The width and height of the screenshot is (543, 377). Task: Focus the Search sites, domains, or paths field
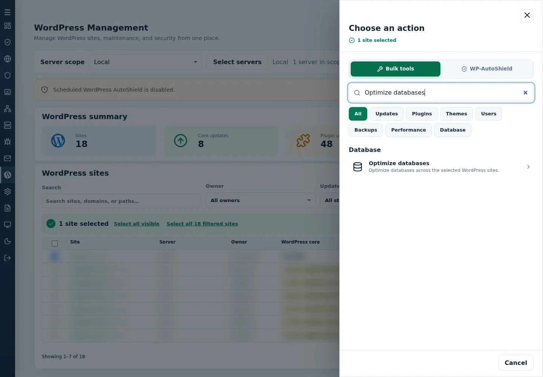(x=121, y=201)
